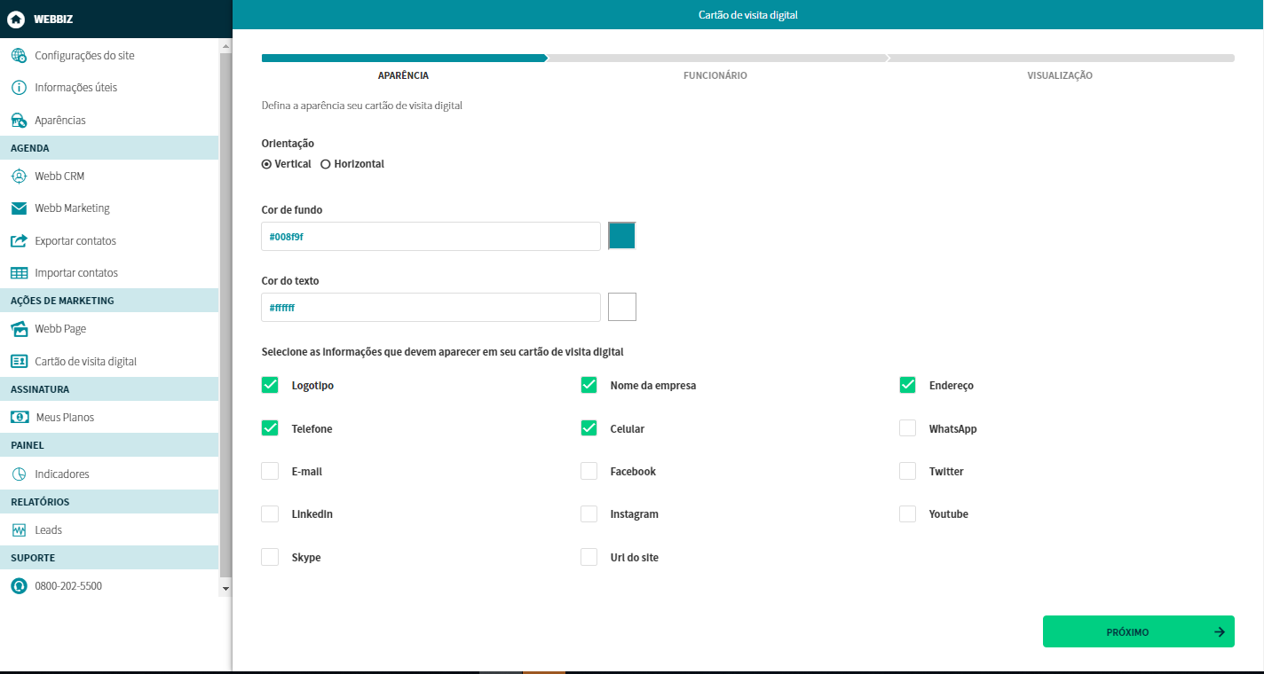
Task: Click the Importar contatos table icon
Action: pyautogui.click(x=19, y=273)
